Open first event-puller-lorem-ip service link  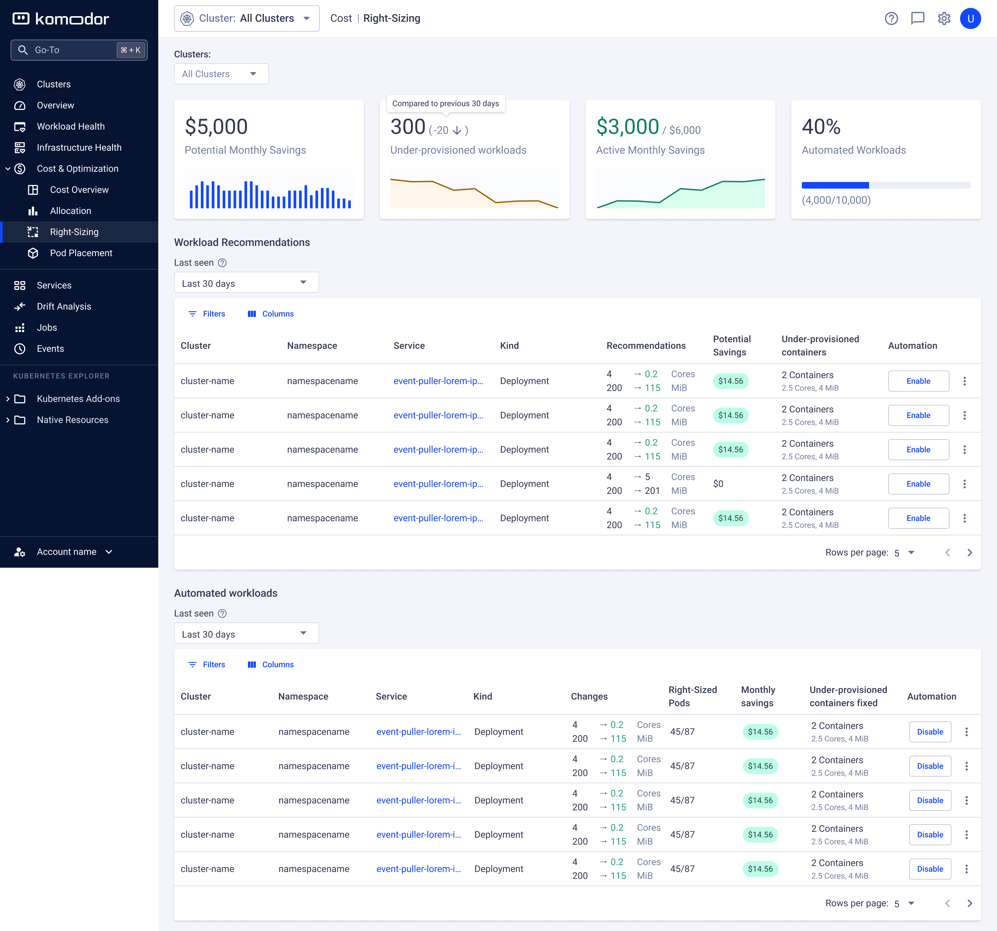tap(438, 381)
